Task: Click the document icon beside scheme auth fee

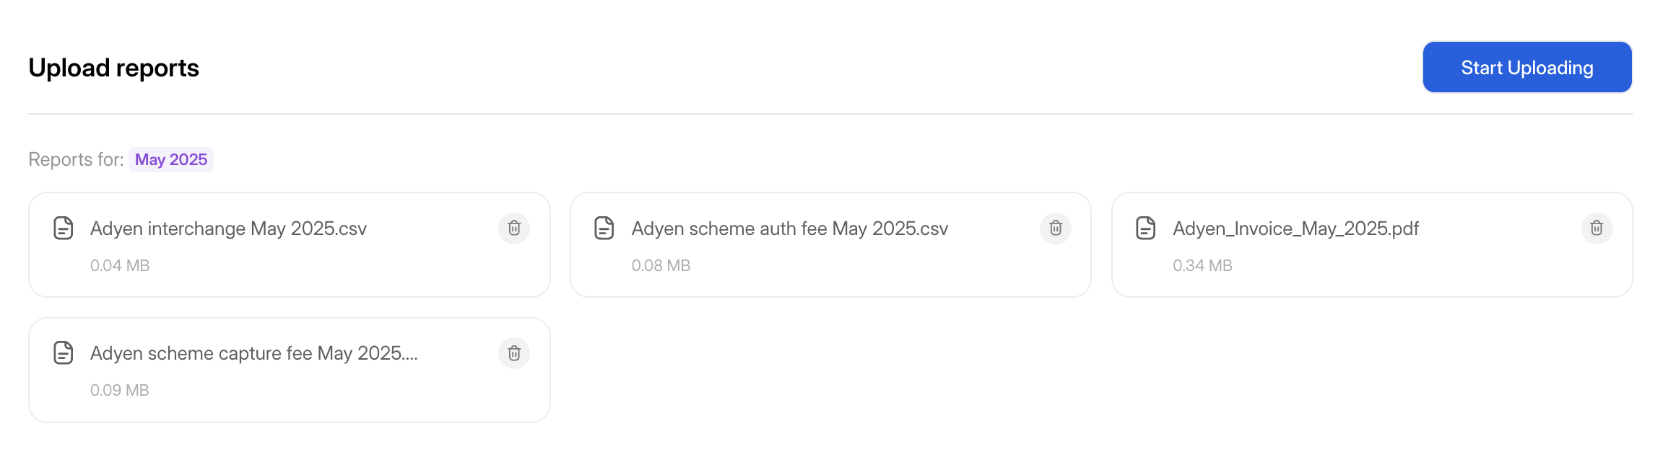Action: [604, 228]
